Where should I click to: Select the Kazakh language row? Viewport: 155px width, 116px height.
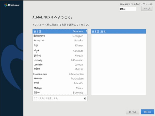(60, 40)
